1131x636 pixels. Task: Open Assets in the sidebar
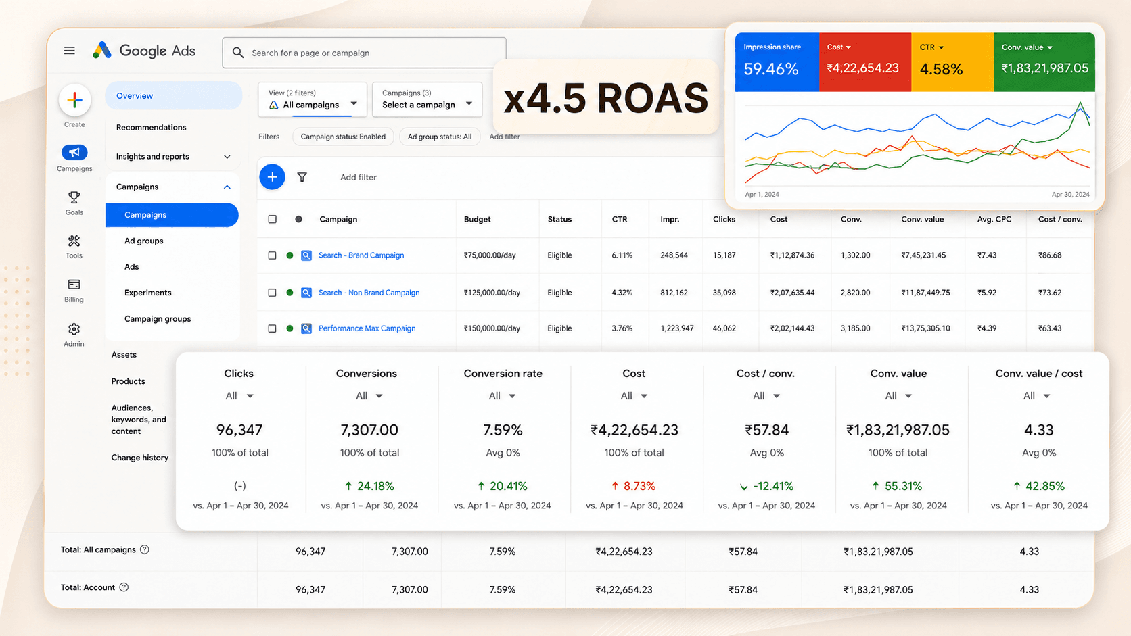coord(124,355)
